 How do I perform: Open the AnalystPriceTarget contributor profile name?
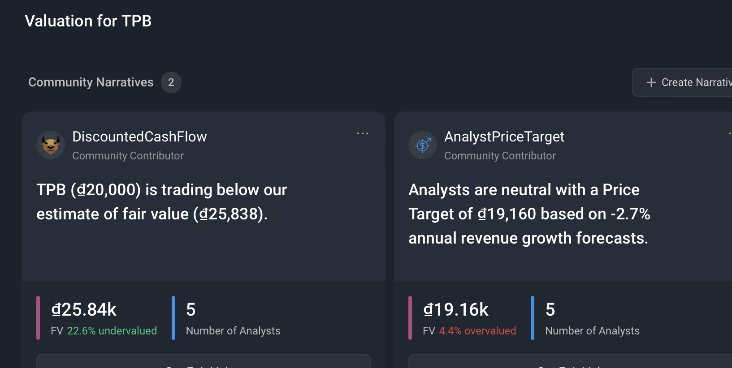pos(504,137)
